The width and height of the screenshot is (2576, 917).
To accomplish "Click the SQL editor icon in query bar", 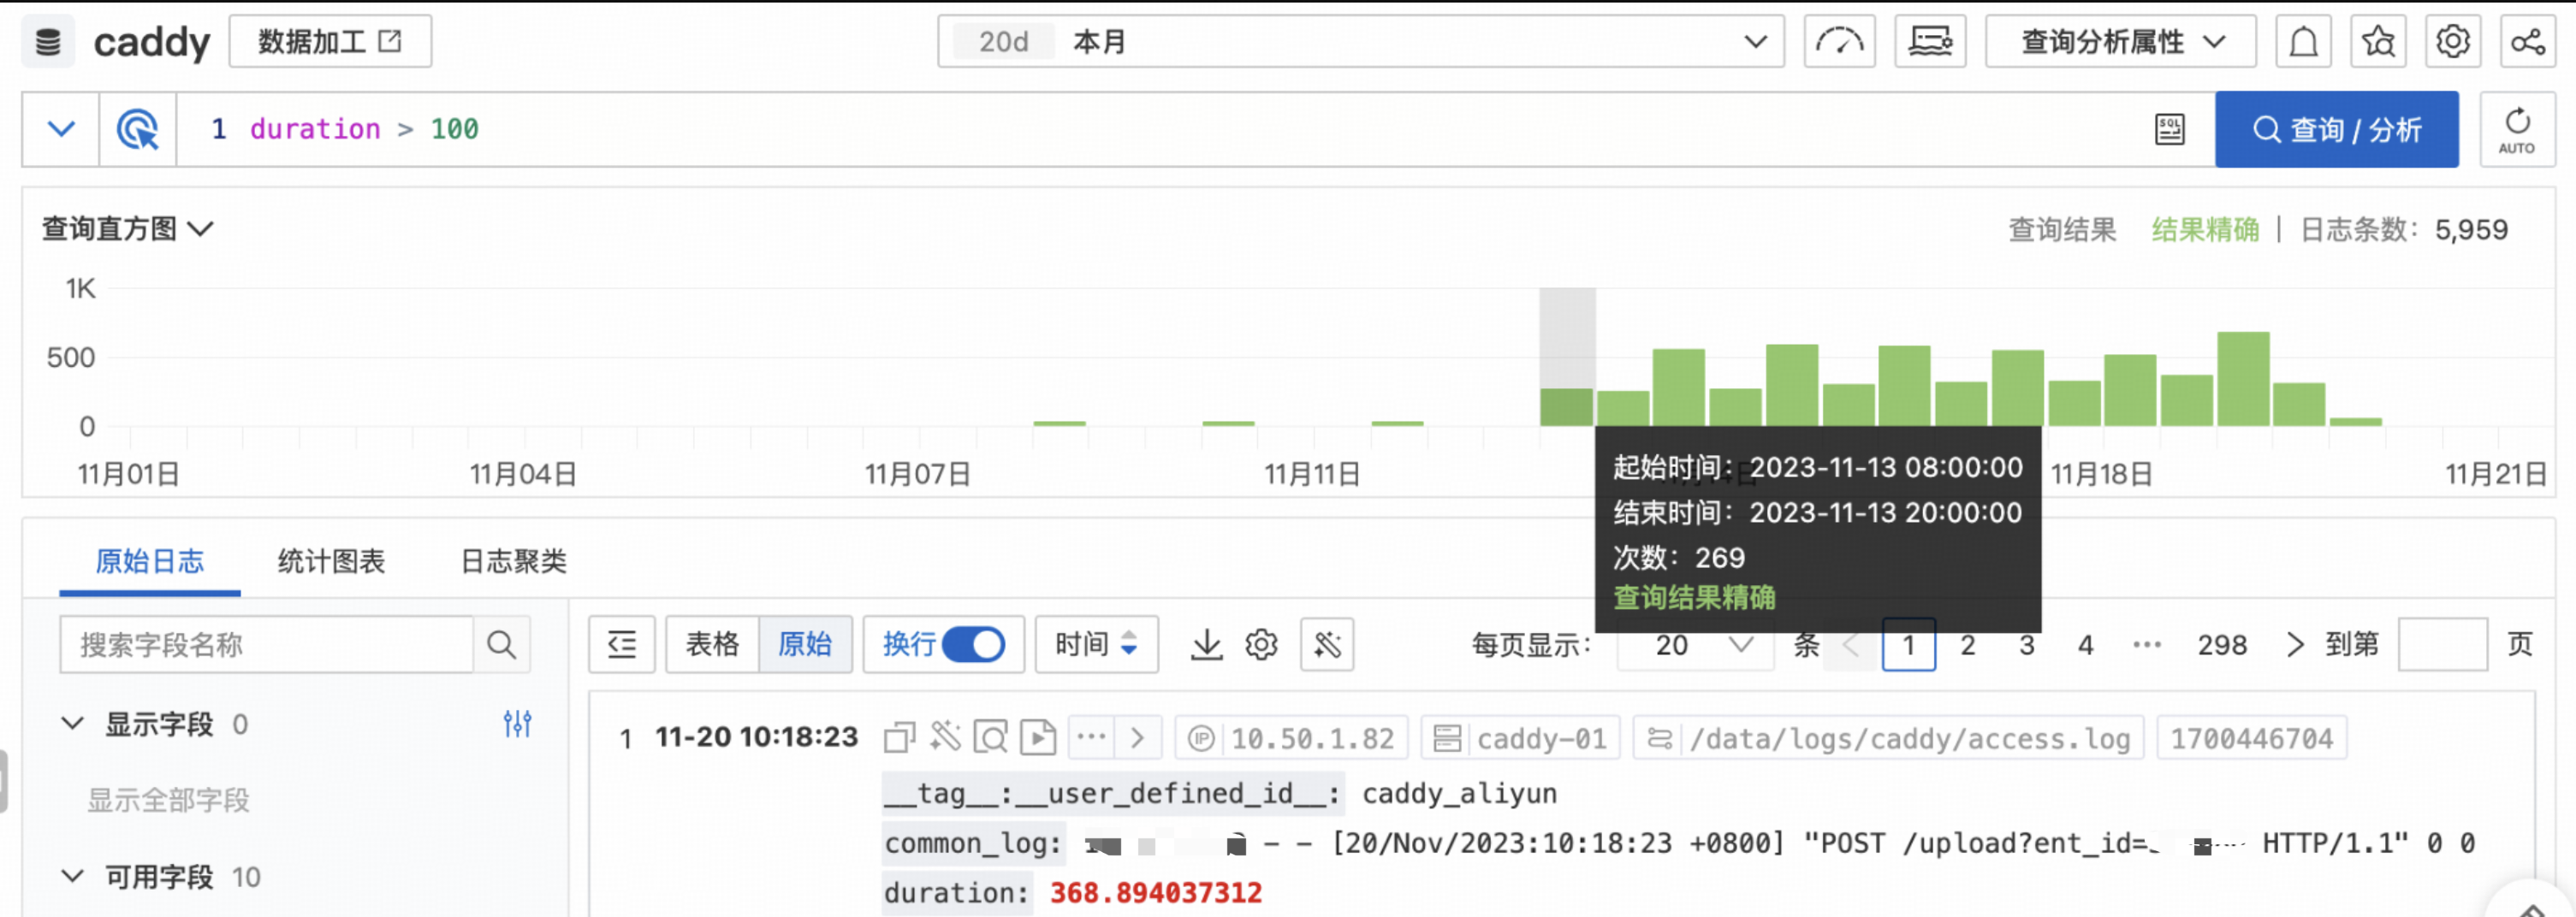I will tap(2169, 129).
